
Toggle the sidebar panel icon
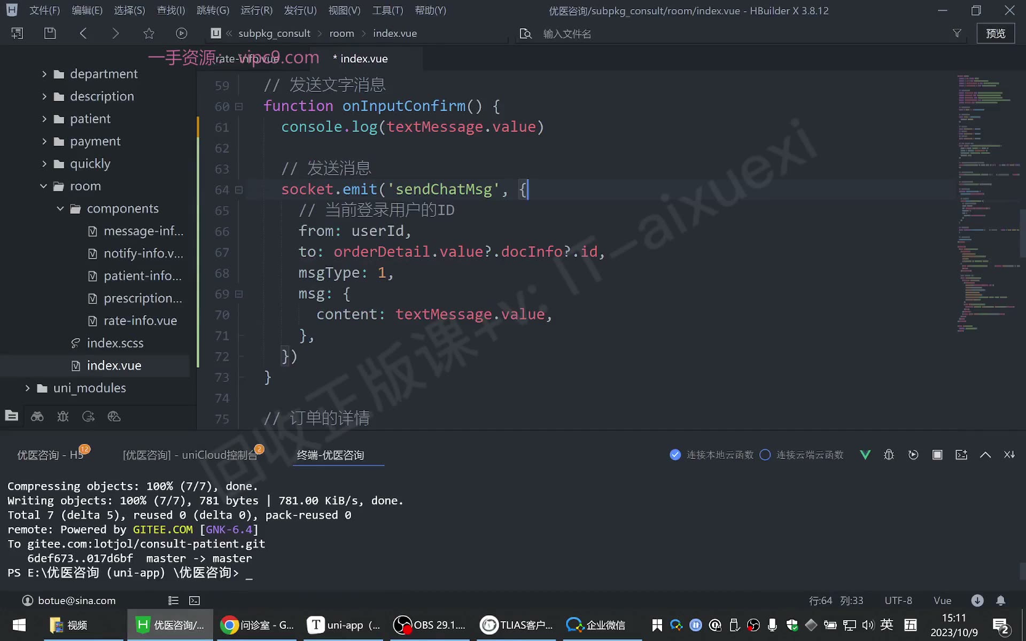(17, 33)
